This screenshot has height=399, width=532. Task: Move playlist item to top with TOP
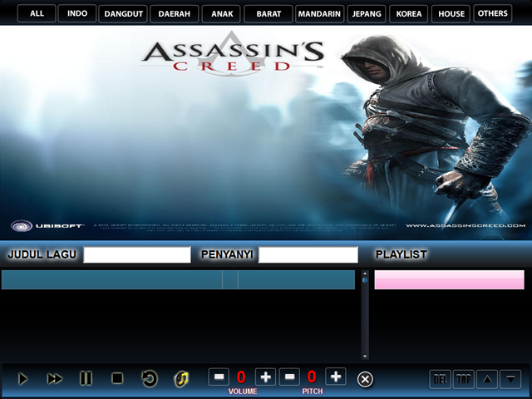[x=464, y=379]
